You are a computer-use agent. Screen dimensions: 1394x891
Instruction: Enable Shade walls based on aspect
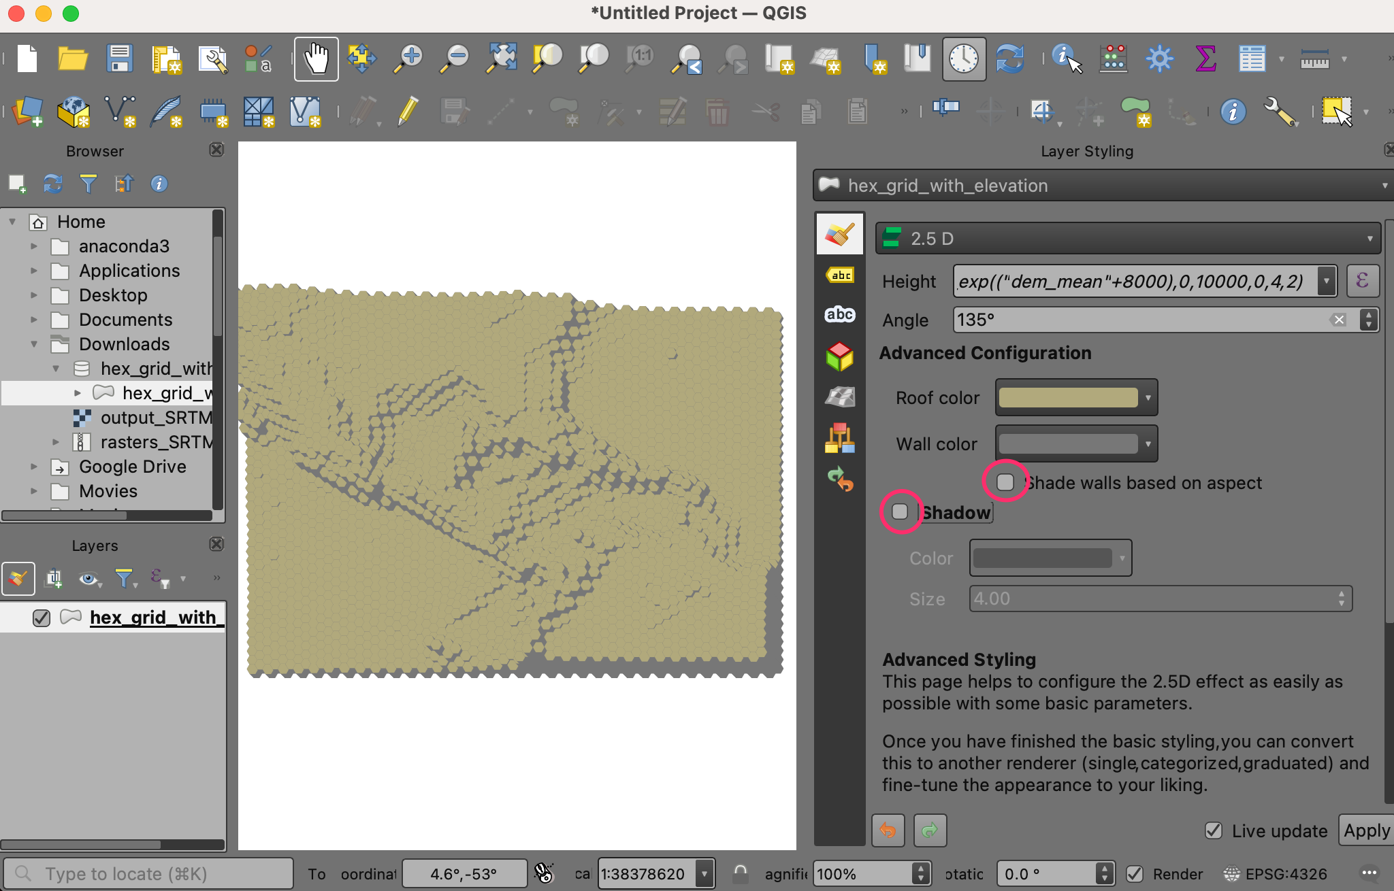tap(1005, 482)
